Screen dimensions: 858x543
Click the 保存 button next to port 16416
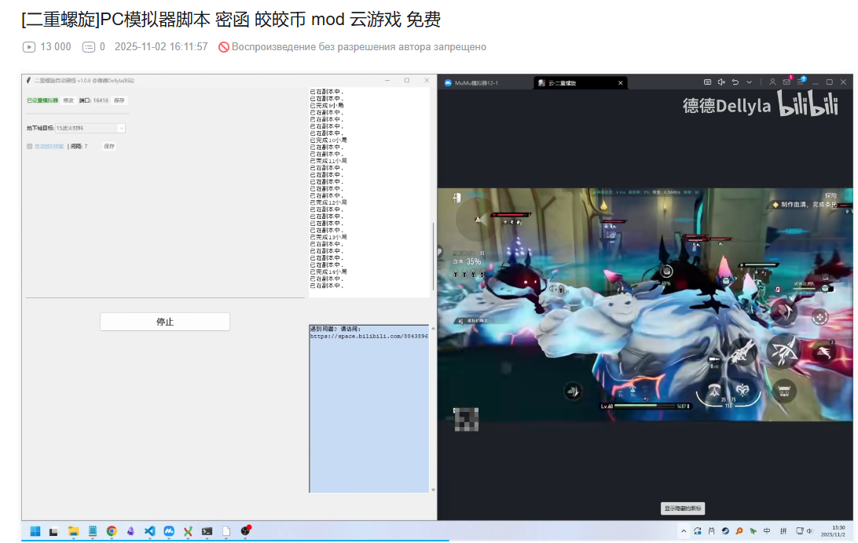click(x=119, y=100)
